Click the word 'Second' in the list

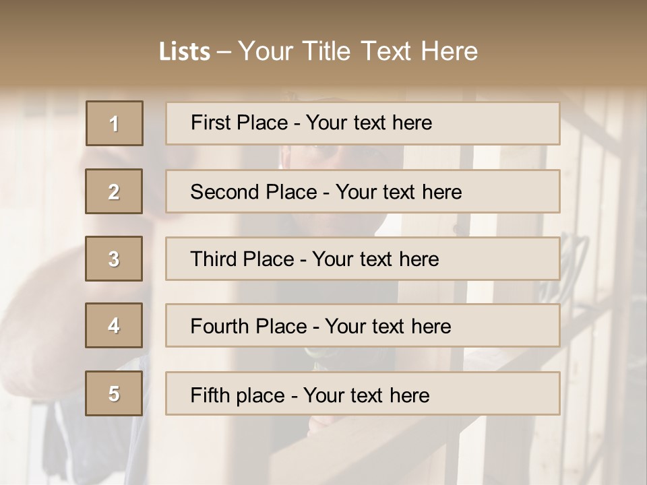[226, 192]
